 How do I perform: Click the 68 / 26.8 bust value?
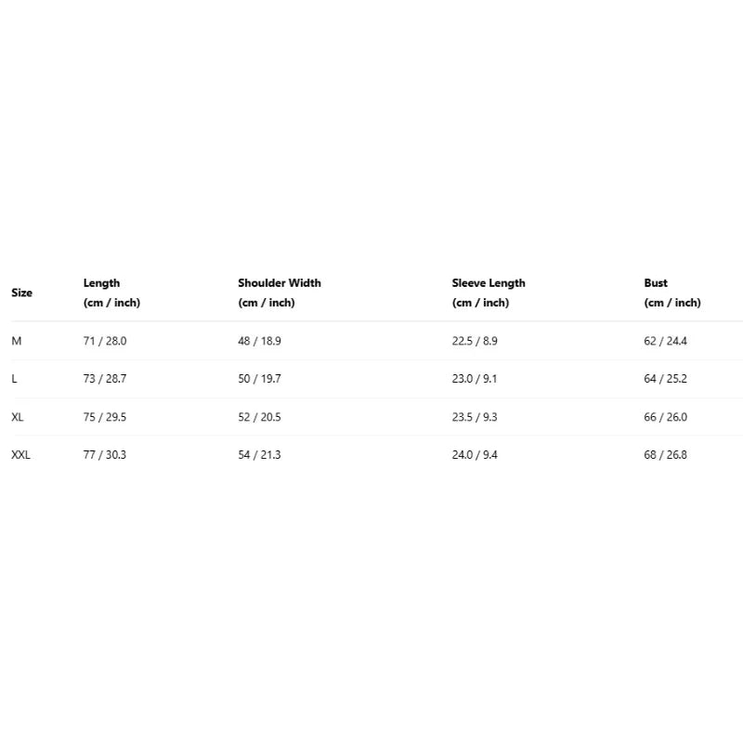pos(665,455)
